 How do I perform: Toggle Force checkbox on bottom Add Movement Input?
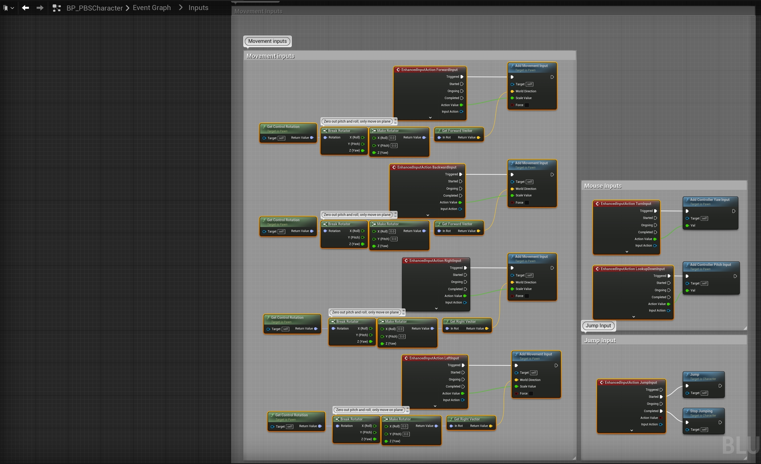(531, 394)
